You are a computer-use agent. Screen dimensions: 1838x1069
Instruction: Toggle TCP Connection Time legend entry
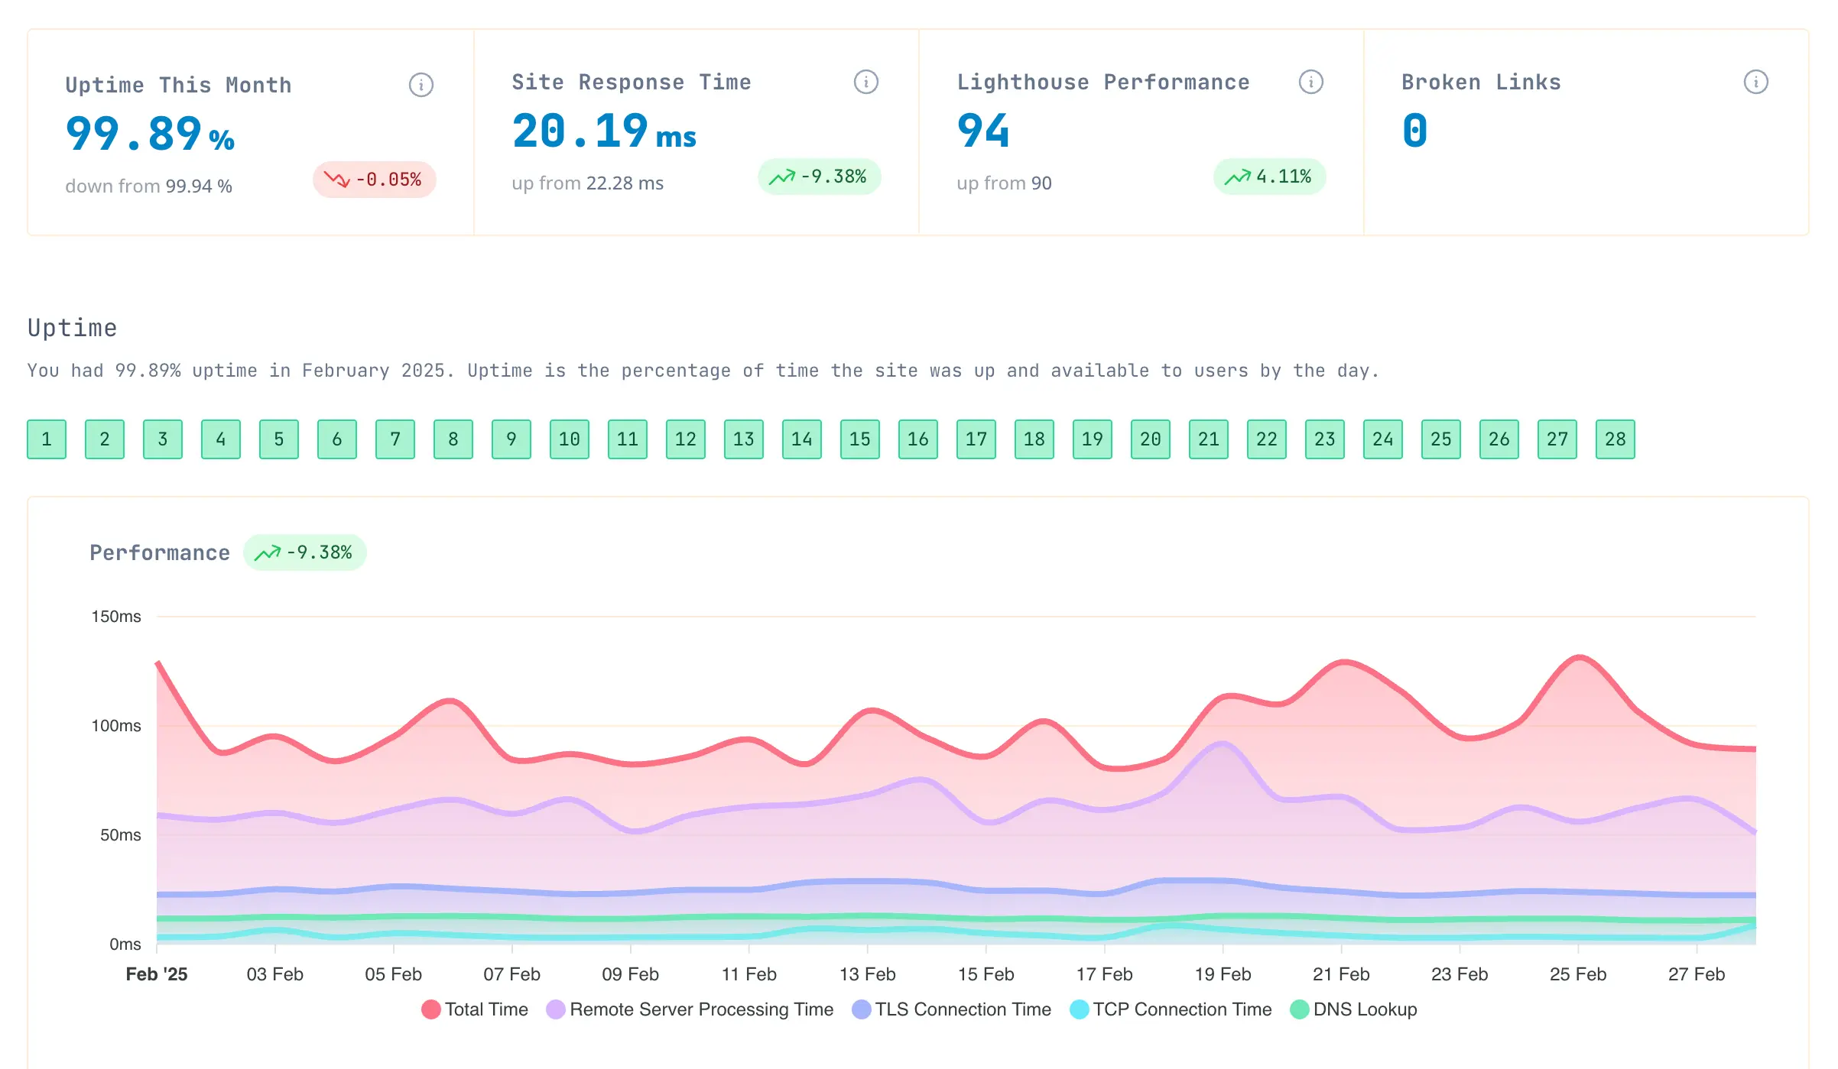pos(1171,1009)
